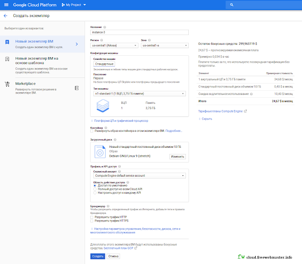Click the Изменить boot disk button
Screen dimensions: 302x264
coord(177,157)
